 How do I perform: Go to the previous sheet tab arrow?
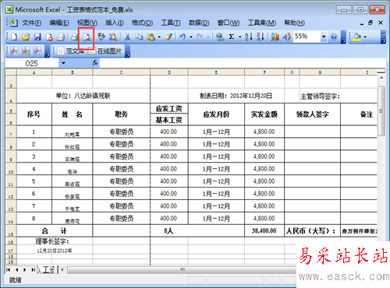pos(16,270)
